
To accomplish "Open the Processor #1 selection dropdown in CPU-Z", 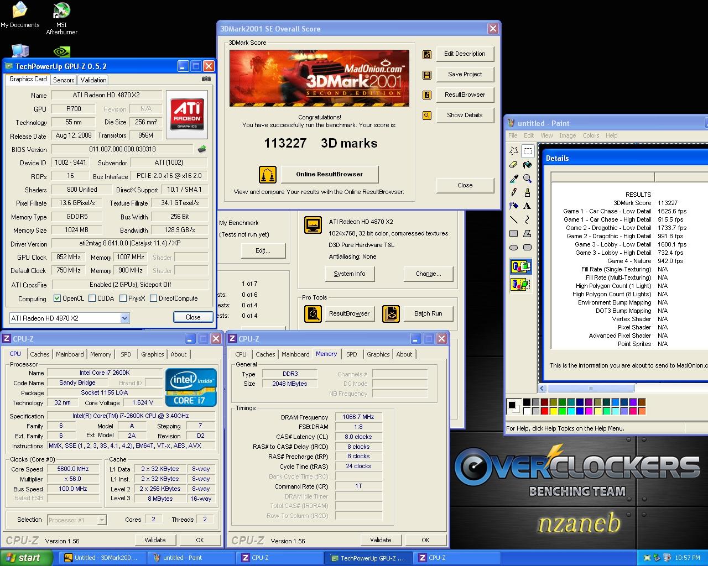I will pos(102,520).
